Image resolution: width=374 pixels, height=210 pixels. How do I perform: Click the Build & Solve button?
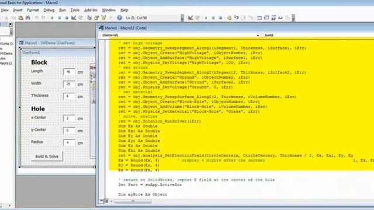pyautogui.click(x=47, y=156)
